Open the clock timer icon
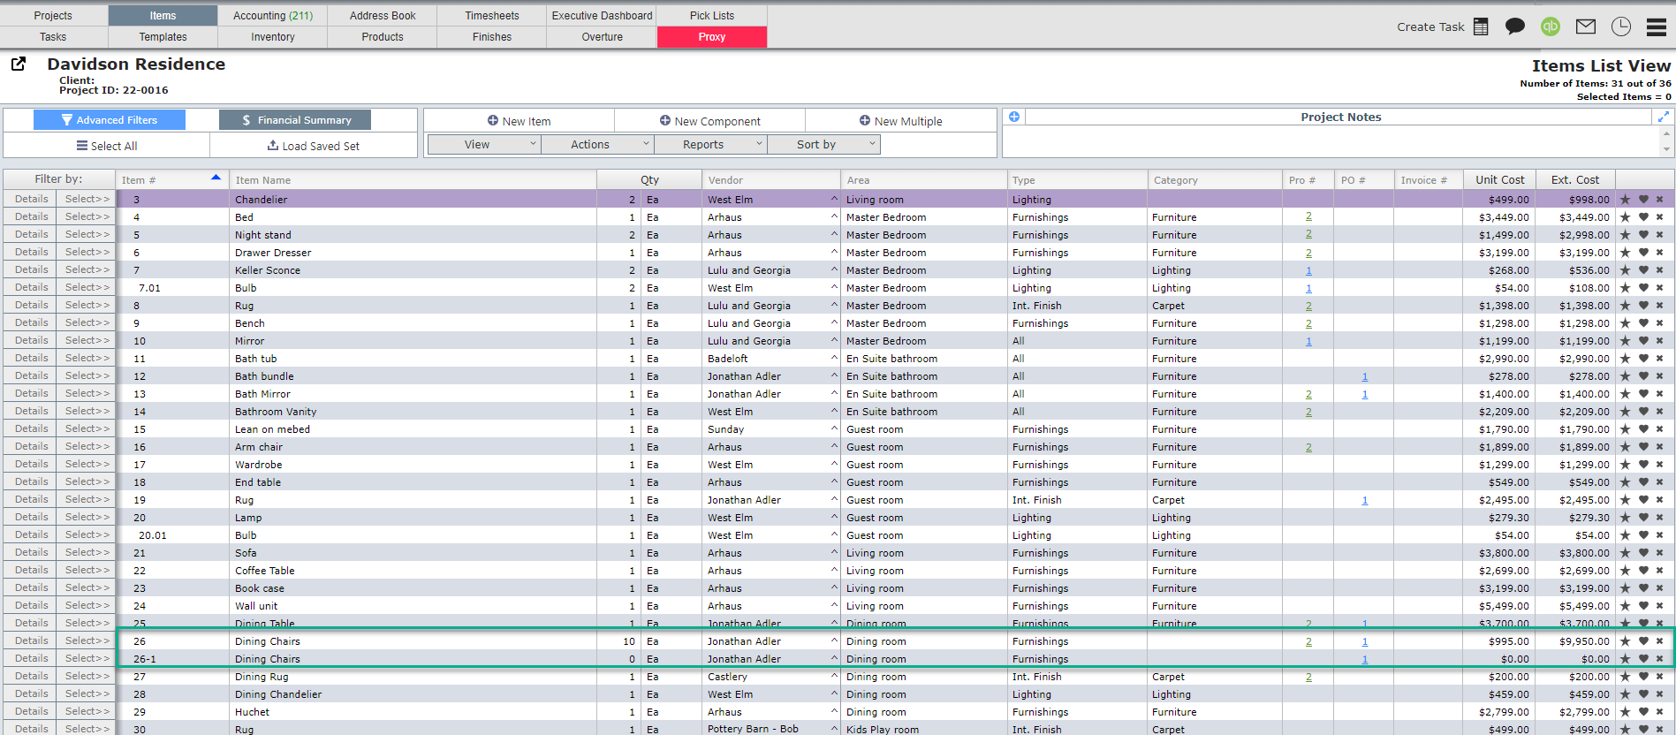This screenshot has width=1676, height=735. [x=1621, y=27]
